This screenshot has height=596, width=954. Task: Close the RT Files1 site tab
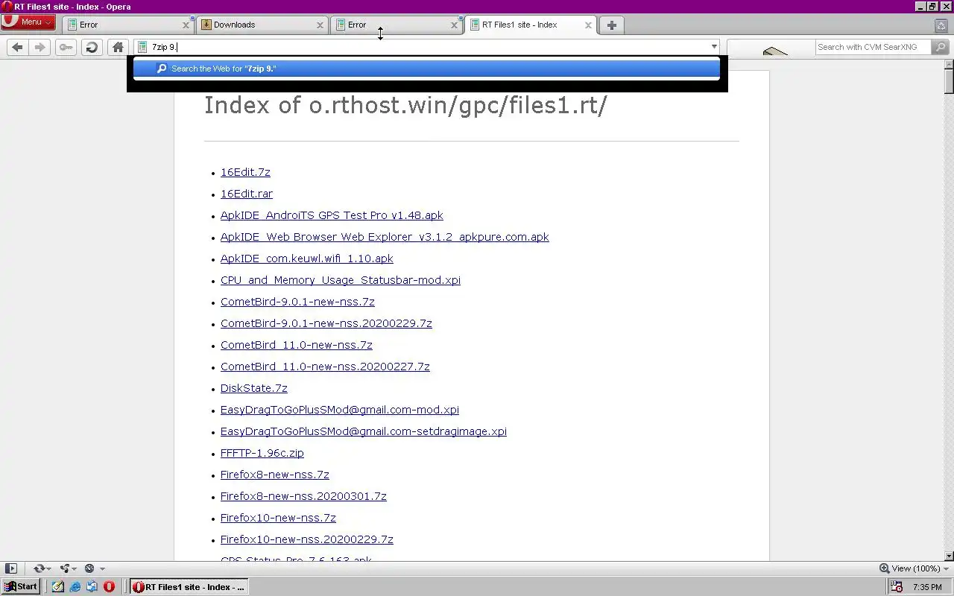(x=588, y=25)
